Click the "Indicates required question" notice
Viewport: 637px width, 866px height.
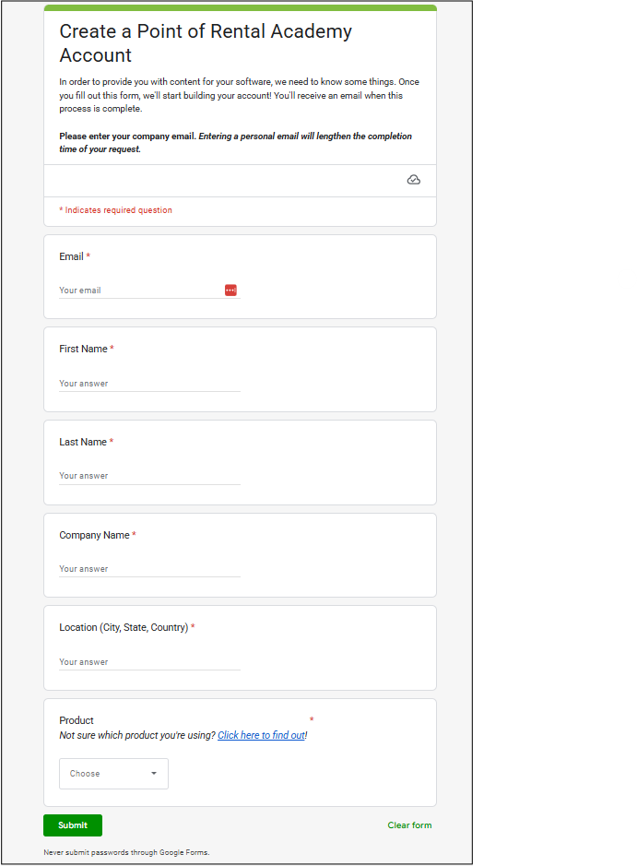(116, 210)
